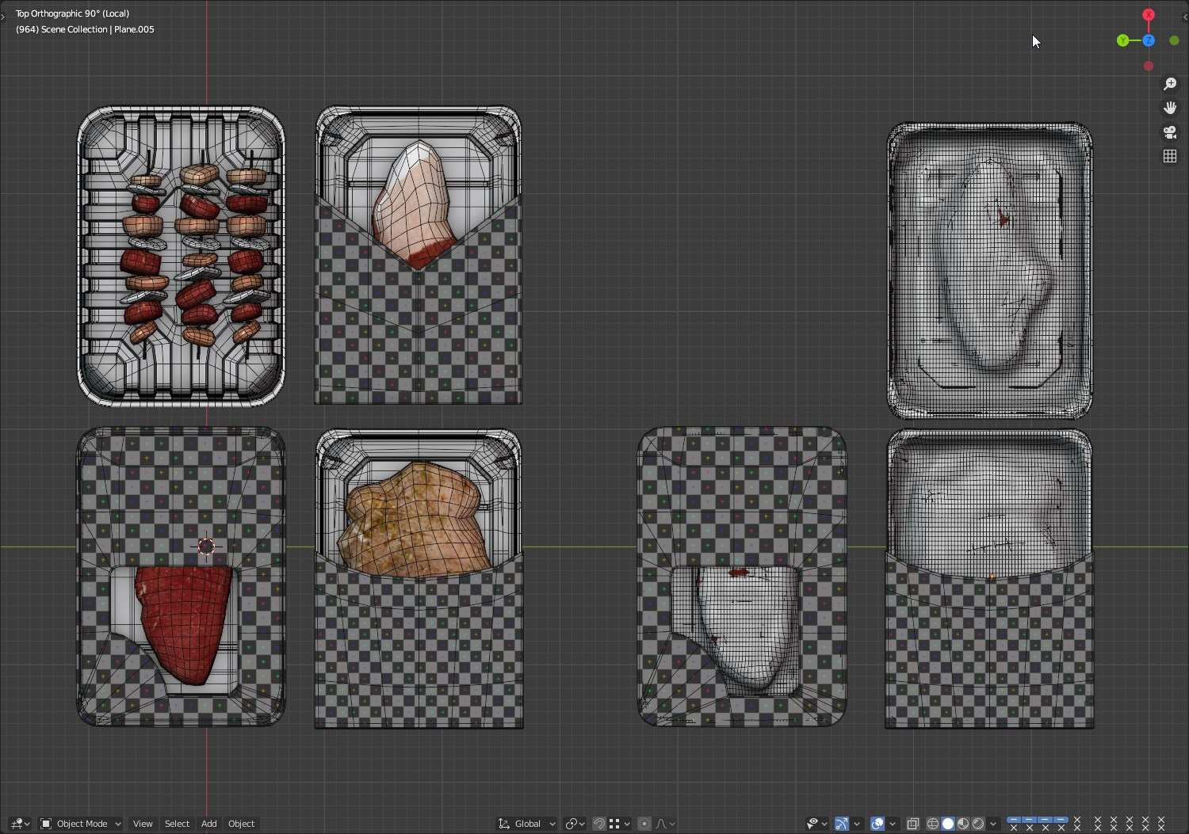
Task: Click the skewer meat tray model
Action: pyautogui.click(x=182, y=256)
